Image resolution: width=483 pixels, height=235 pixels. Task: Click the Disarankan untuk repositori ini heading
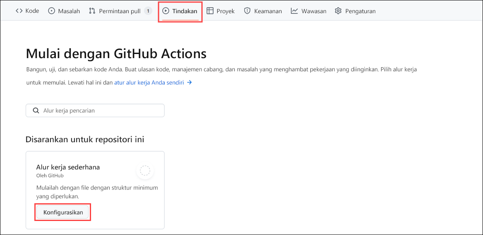tap(85, 139)
